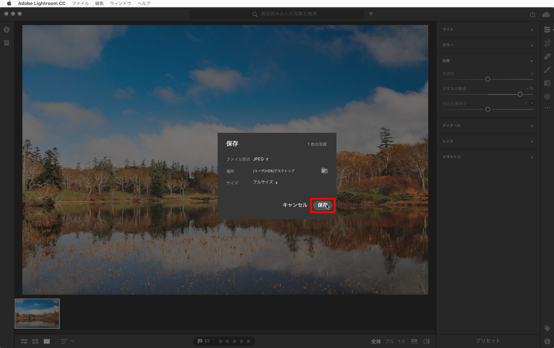
Task: Toggle the filmstrip display icon
Action: 414,341
